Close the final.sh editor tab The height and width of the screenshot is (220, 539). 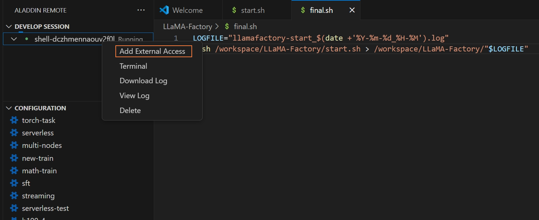point(352,10)
